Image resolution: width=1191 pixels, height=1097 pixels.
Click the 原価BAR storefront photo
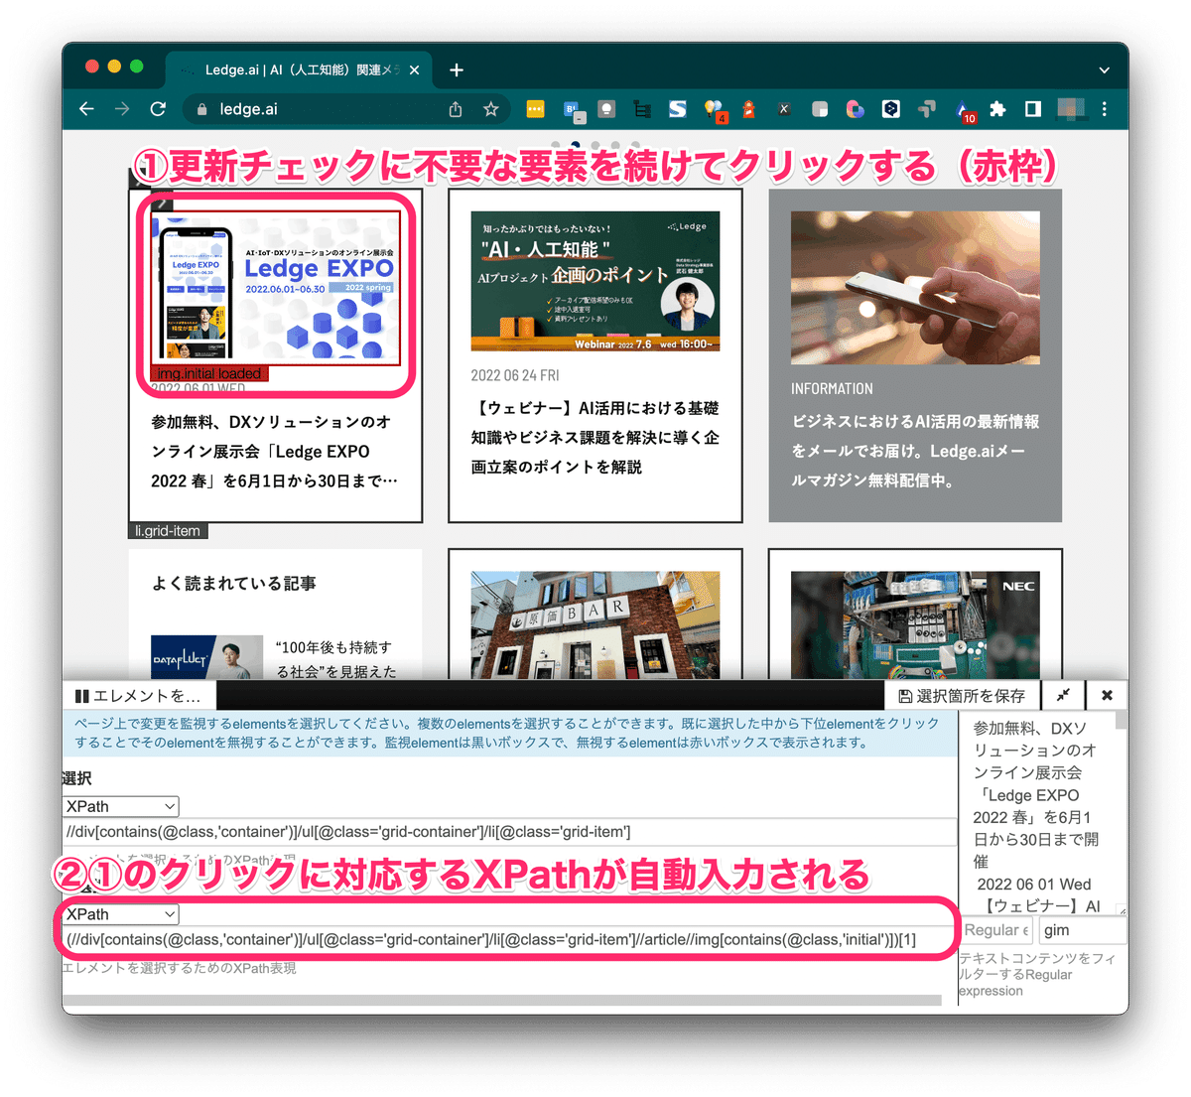click(x=595, y=624)
